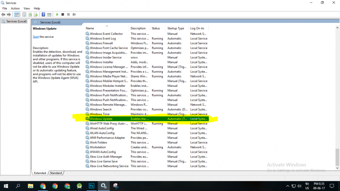
Task: Open taskbar Search icon
Action: coord(18,186)
